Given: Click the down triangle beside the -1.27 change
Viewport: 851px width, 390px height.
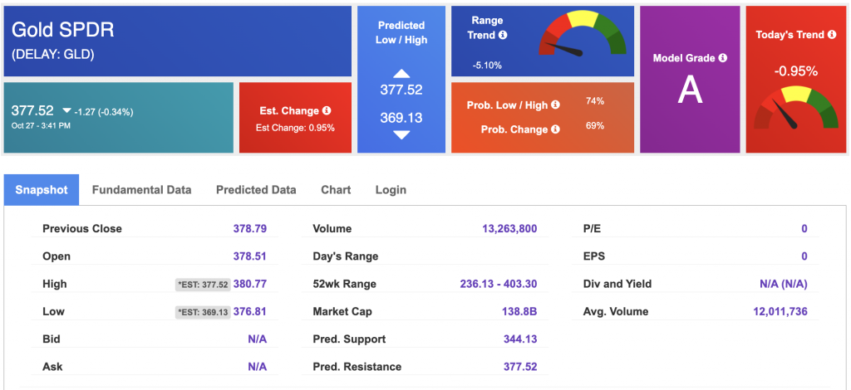Looking at the screenshot, I should click(x=66, y=111).
